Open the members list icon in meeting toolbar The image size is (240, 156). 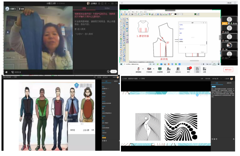point(178,69)
